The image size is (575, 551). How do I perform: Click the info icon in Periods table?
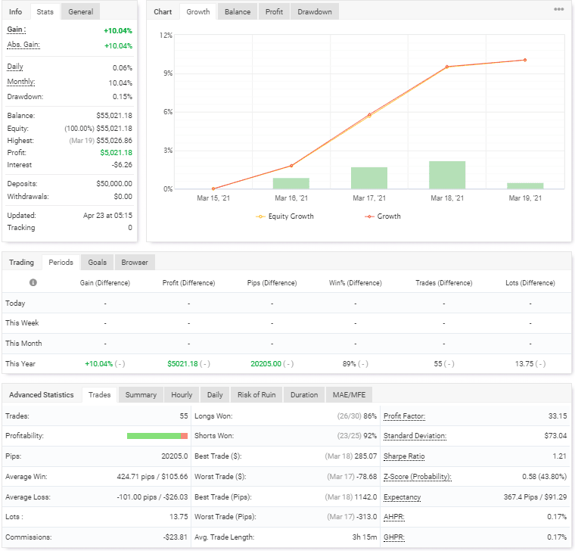click(33, 283)
